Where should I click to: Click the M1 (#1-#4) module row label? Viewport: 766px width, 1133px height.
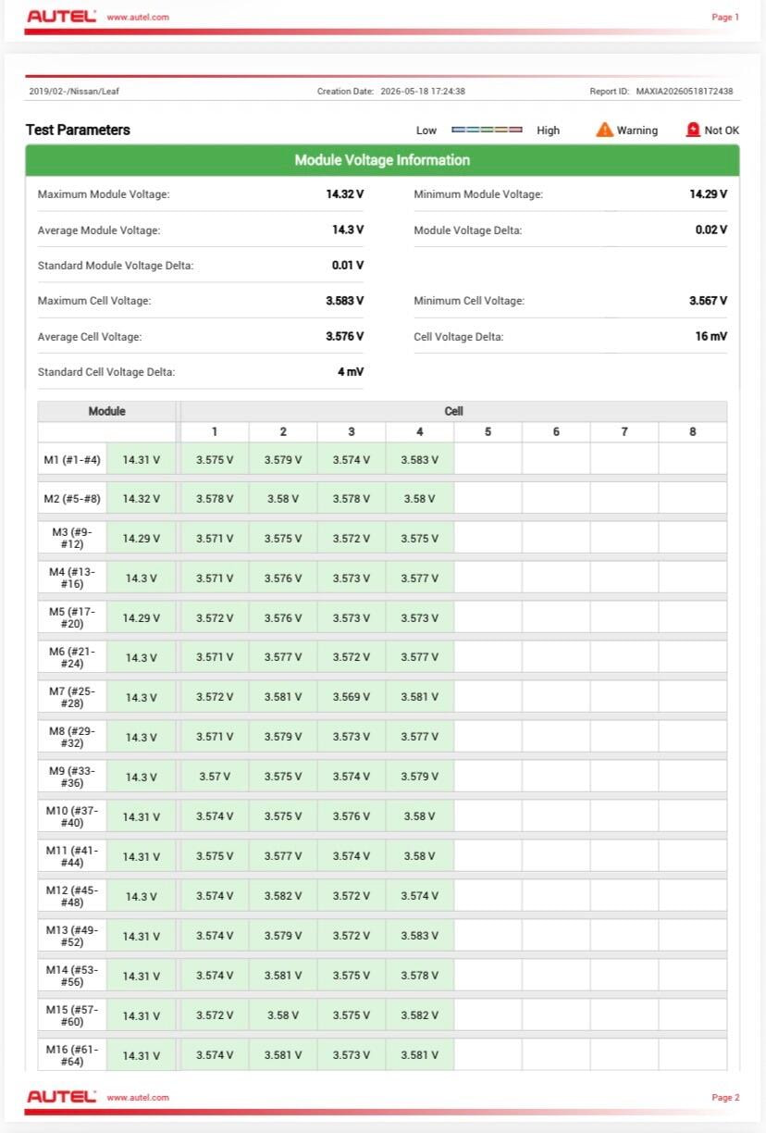click(72, 459)
